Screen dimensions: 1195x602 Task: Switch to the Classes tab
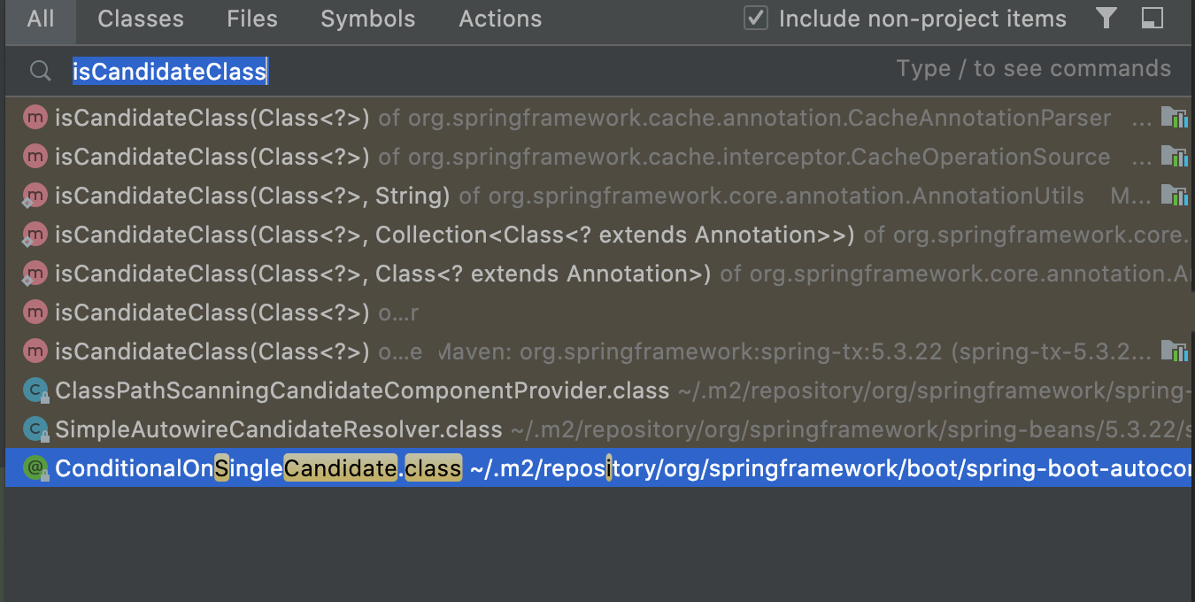[141, 19]
